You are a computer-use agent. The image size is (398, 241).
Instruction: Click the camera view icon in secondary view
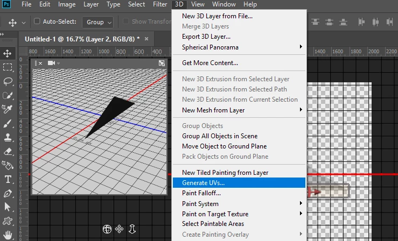pyautogui.click(x=51, y=63)
